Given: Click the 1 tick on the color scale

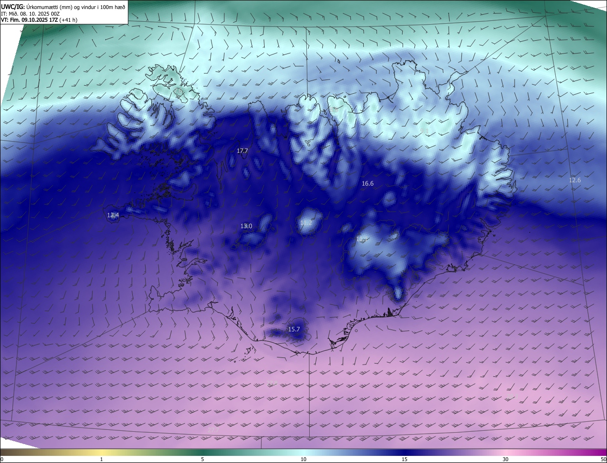Looking at the screenshot, I should [101, 459].
